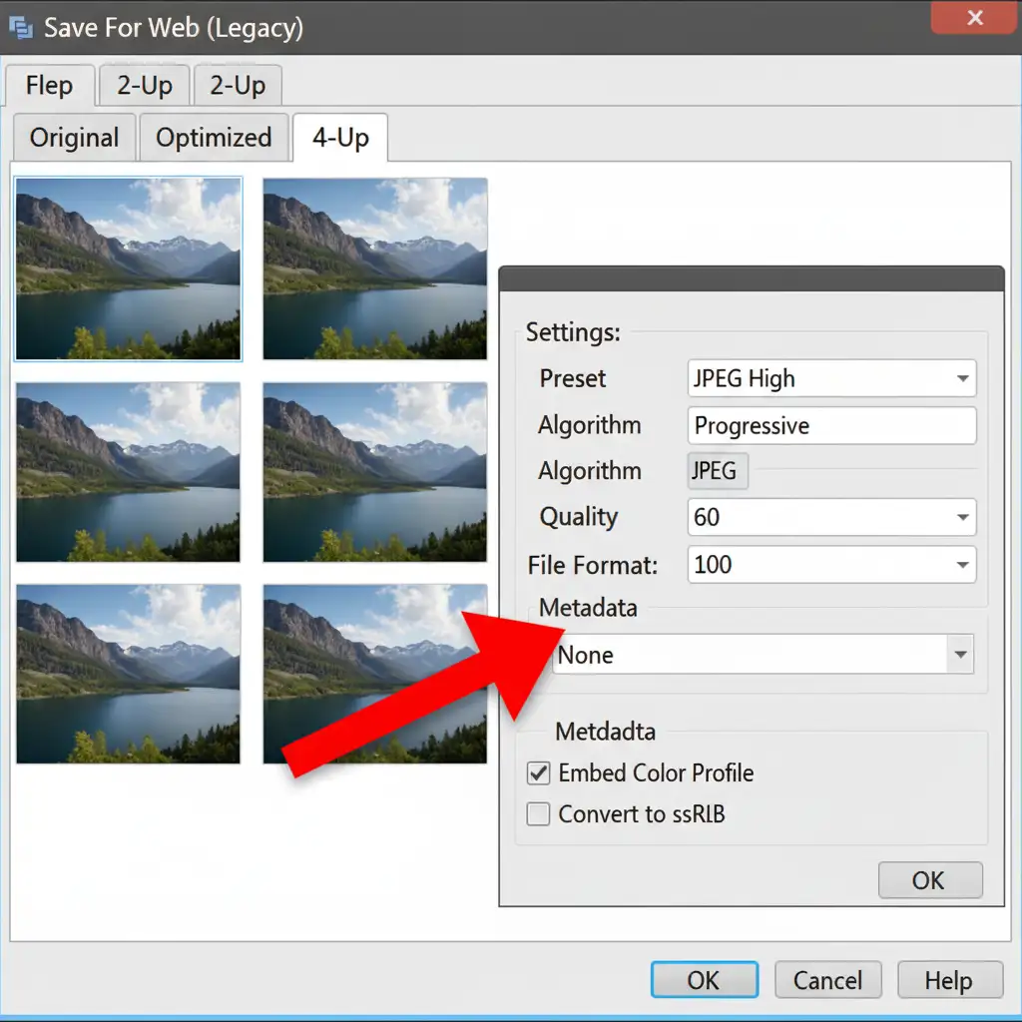The image size is (1022, 1022).
Task: Select the middle-right landscape preview thumbnail
Action: pyautogui.click(x=375, y=472)
